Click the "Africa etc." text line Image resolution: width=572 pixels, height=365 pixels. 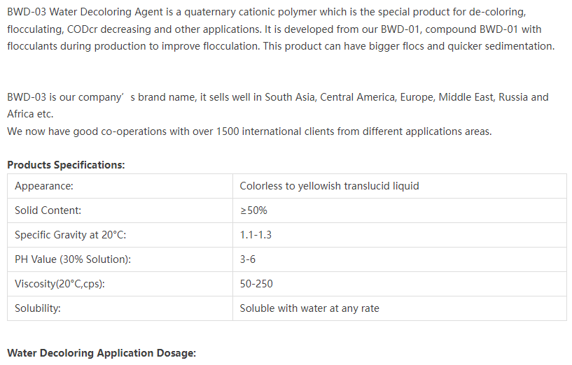[30, 114]
